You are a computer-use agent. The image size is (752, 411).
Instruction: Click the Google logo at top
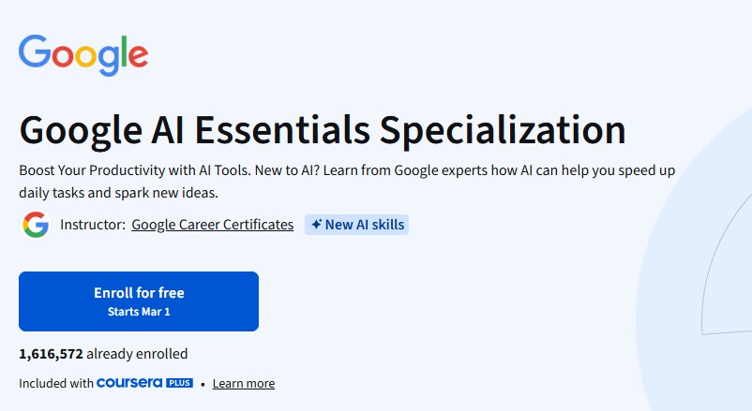[x=83, y=54]
